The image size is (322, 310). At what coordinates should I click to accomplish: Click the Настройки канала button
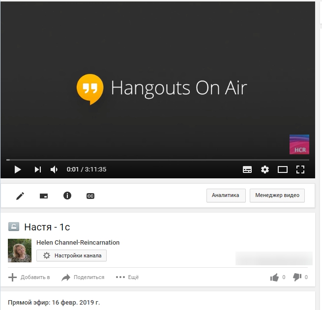click(x=72, y=255)
